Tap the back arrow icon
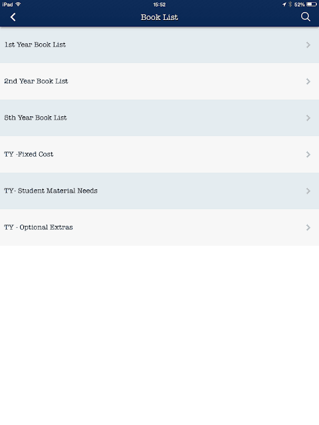Image resolution: width=319 pixels, height=425 pixels. [13, 17]
